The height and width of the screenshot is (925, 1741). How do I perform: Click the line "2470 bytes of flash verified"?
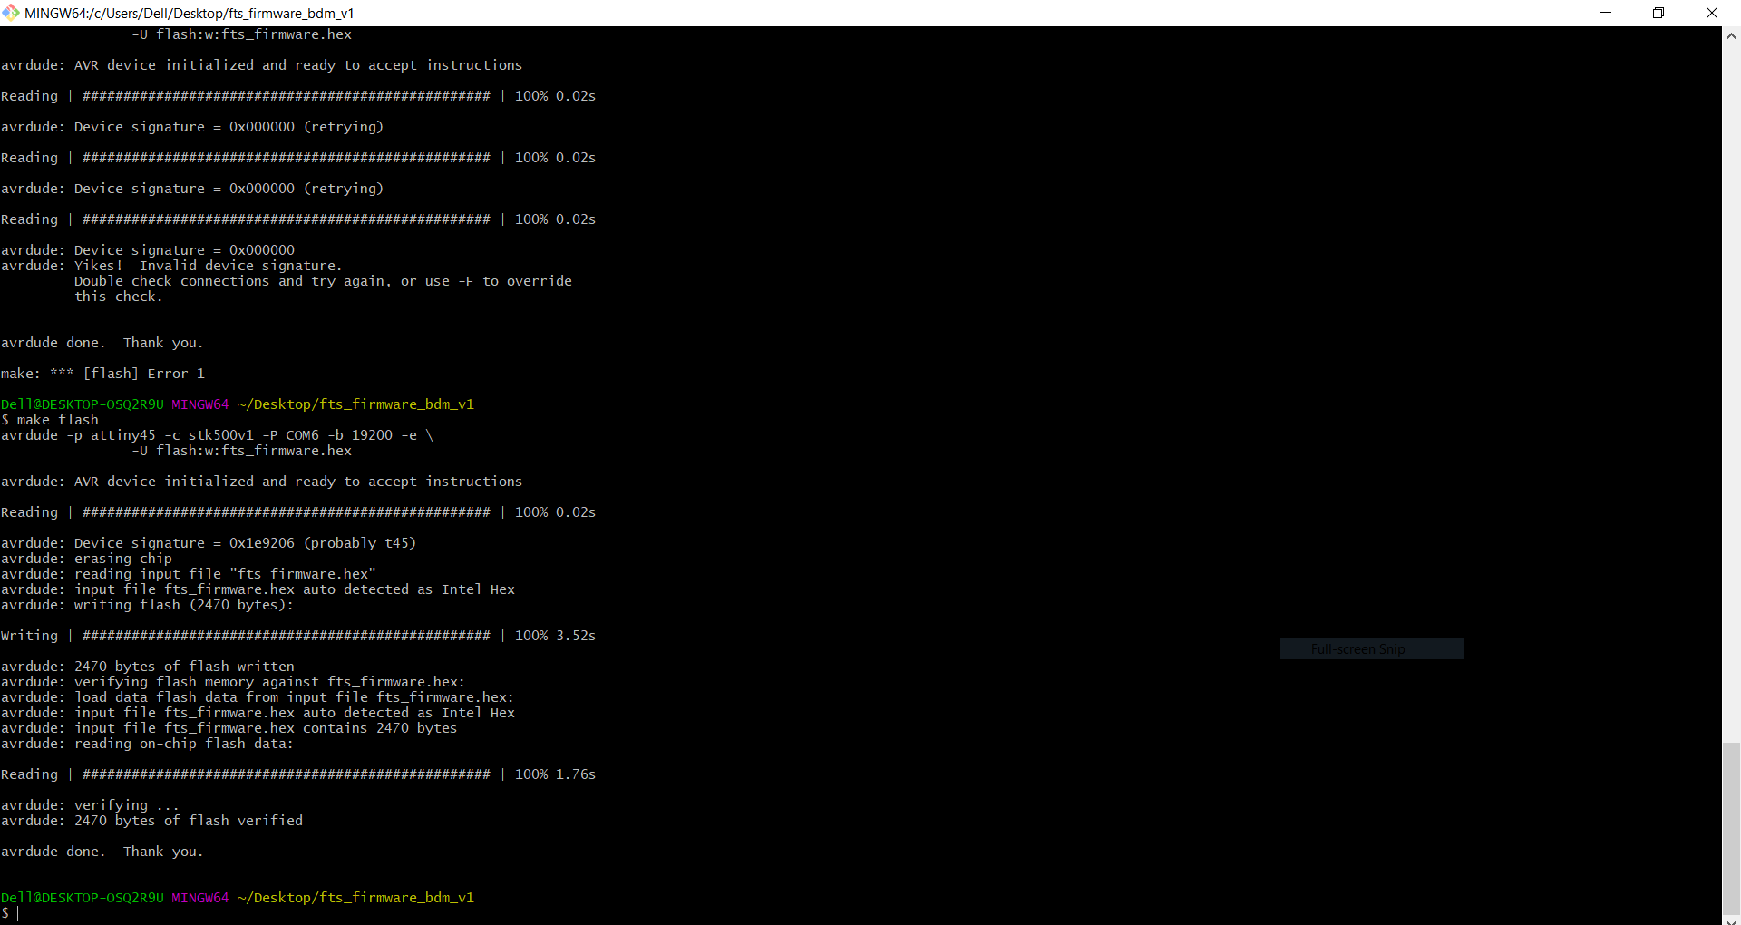152,821
